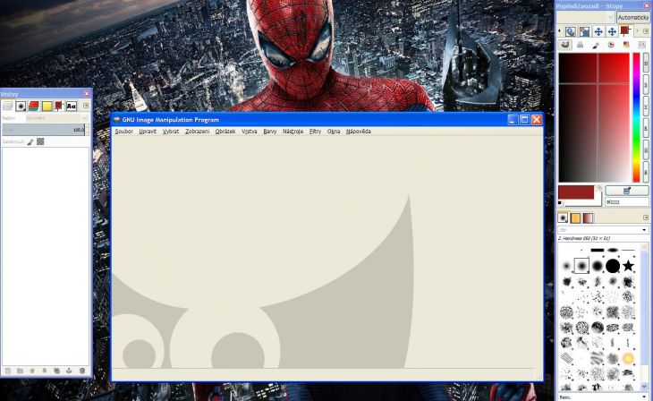The image size is (653, 401).
Task: Click the color picker eyedropper button
Action: (x=626, y=191)
